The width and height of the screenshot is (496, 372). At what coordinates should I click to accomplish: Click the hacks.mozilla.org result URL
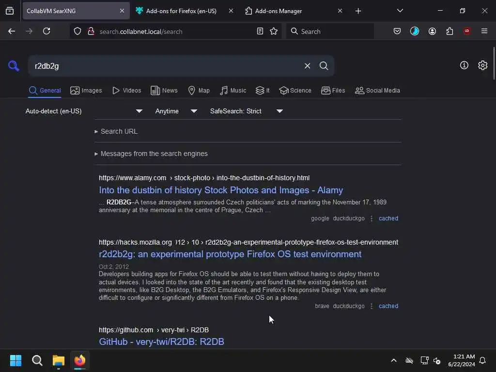pos(248,242)
